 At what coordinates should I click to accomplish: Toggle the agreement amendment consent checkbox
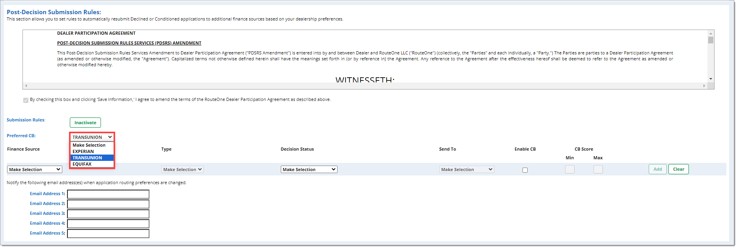[x=26, y=100]
